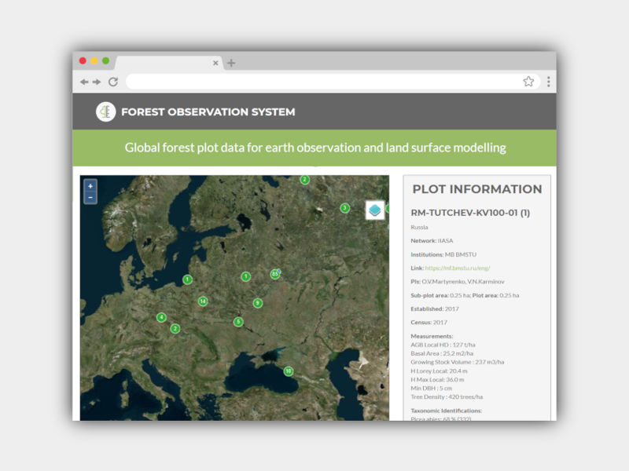Screen dimensions: 629x471
Task: Click the H Max Local: 36.0 m value
Action: pyautogui.click(x=437, y=380)
